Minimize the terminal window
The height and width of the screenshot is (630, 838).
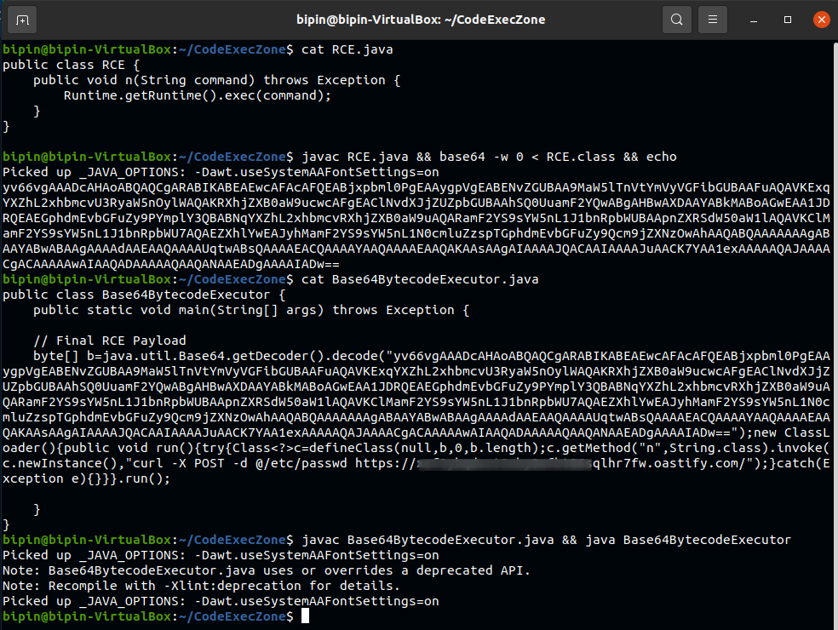[x=754, y=20]
